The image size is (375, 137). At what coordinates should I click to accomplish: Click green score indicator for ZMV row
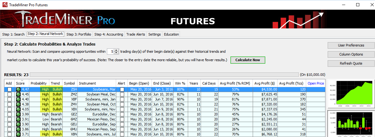18,104
